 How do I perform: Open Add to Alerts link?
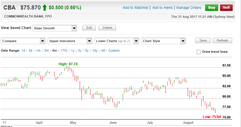tap(162, 8)
